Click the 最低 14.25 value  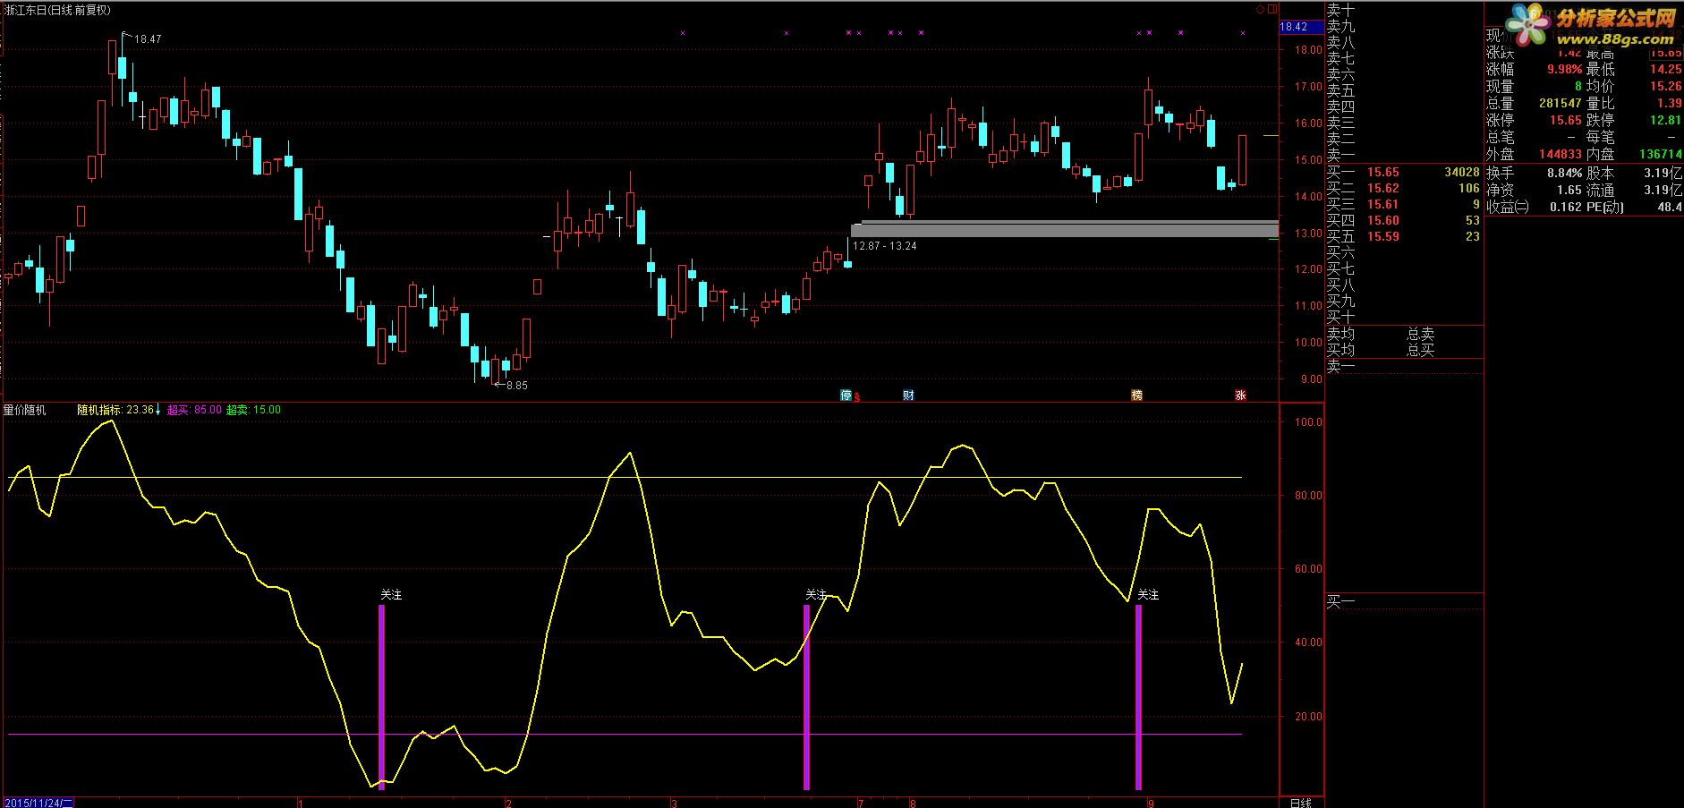pos(1666,69)
